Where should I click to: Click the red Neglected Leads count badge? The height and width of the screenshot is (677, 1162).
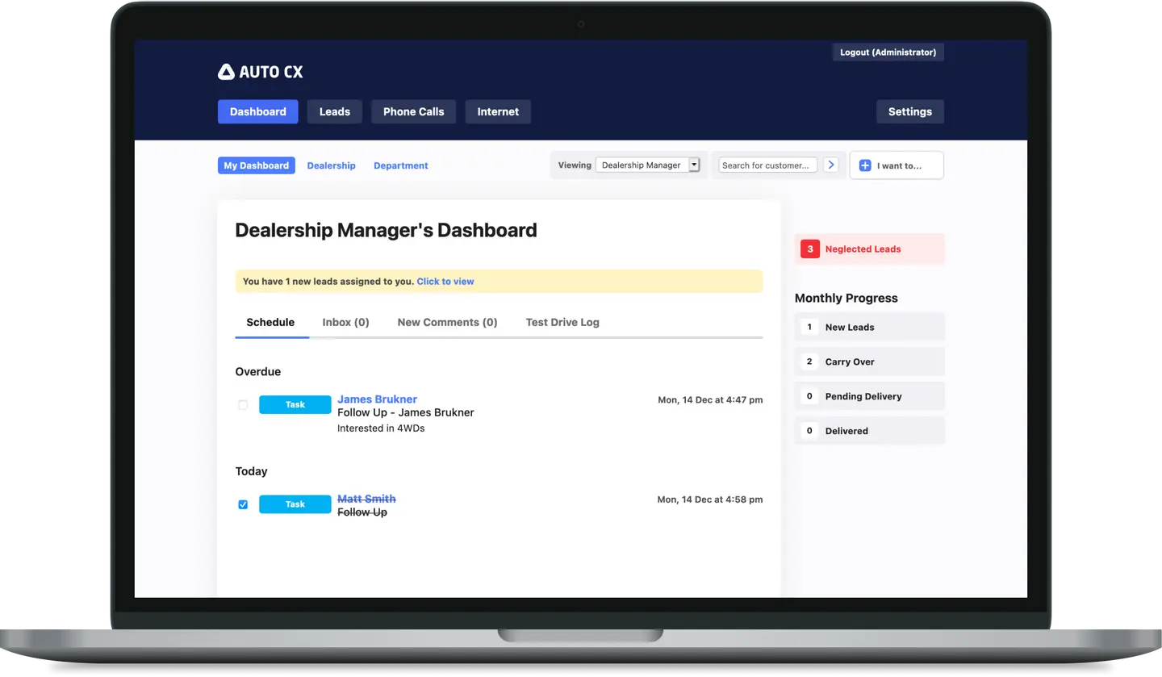[809, 249]
